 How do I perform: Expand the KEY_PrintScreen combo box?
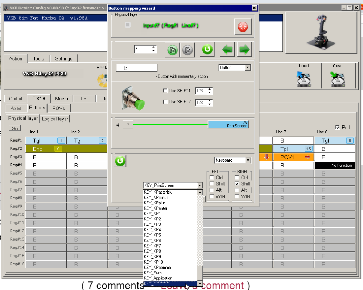(199, 185)
